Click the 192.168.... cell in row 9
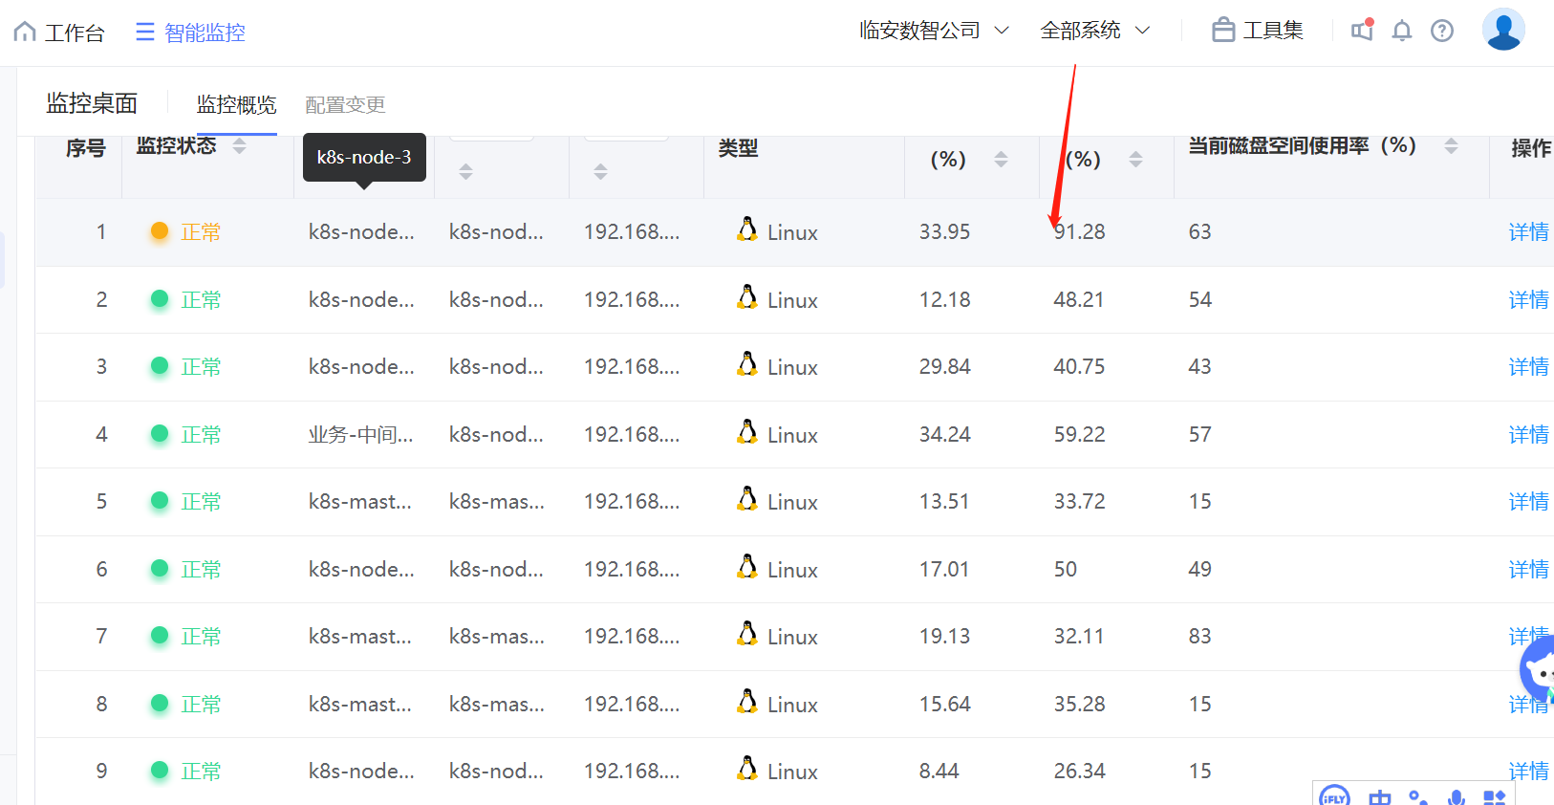Image resolution: width=1554 pixels, height=805 pixels. pos(632,772)
